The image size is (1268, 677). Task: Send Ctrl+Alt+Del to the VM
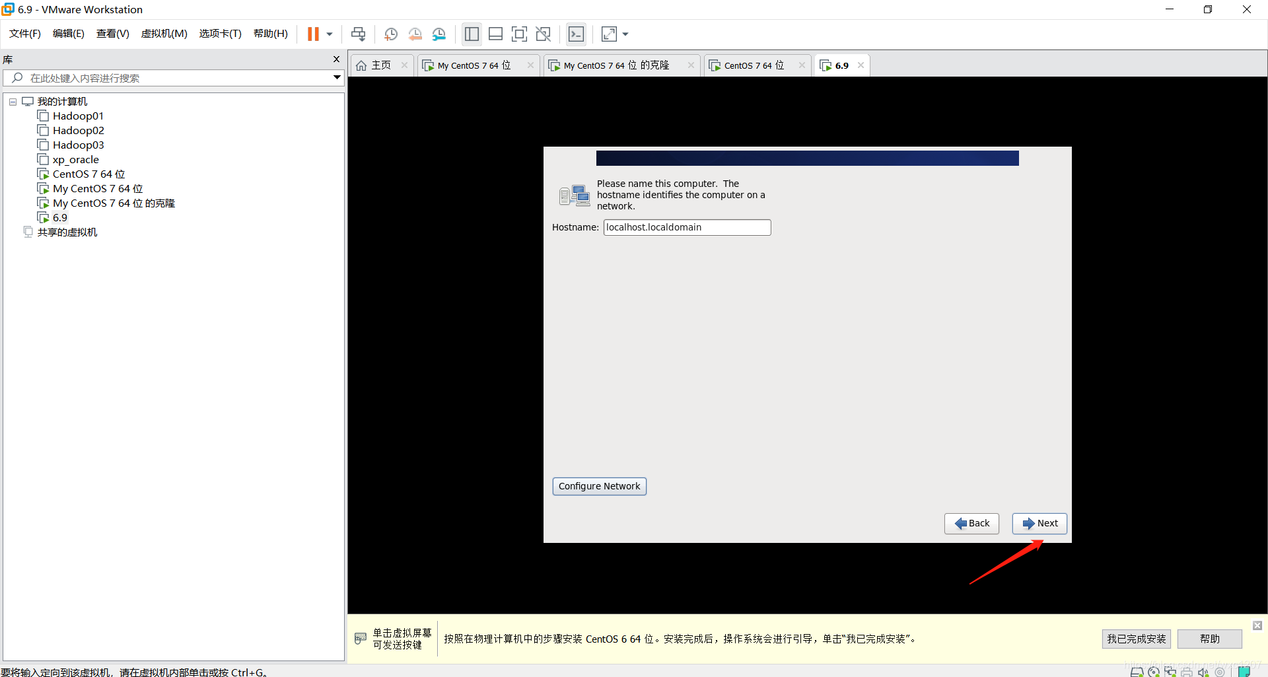click(x=359, y=34)
